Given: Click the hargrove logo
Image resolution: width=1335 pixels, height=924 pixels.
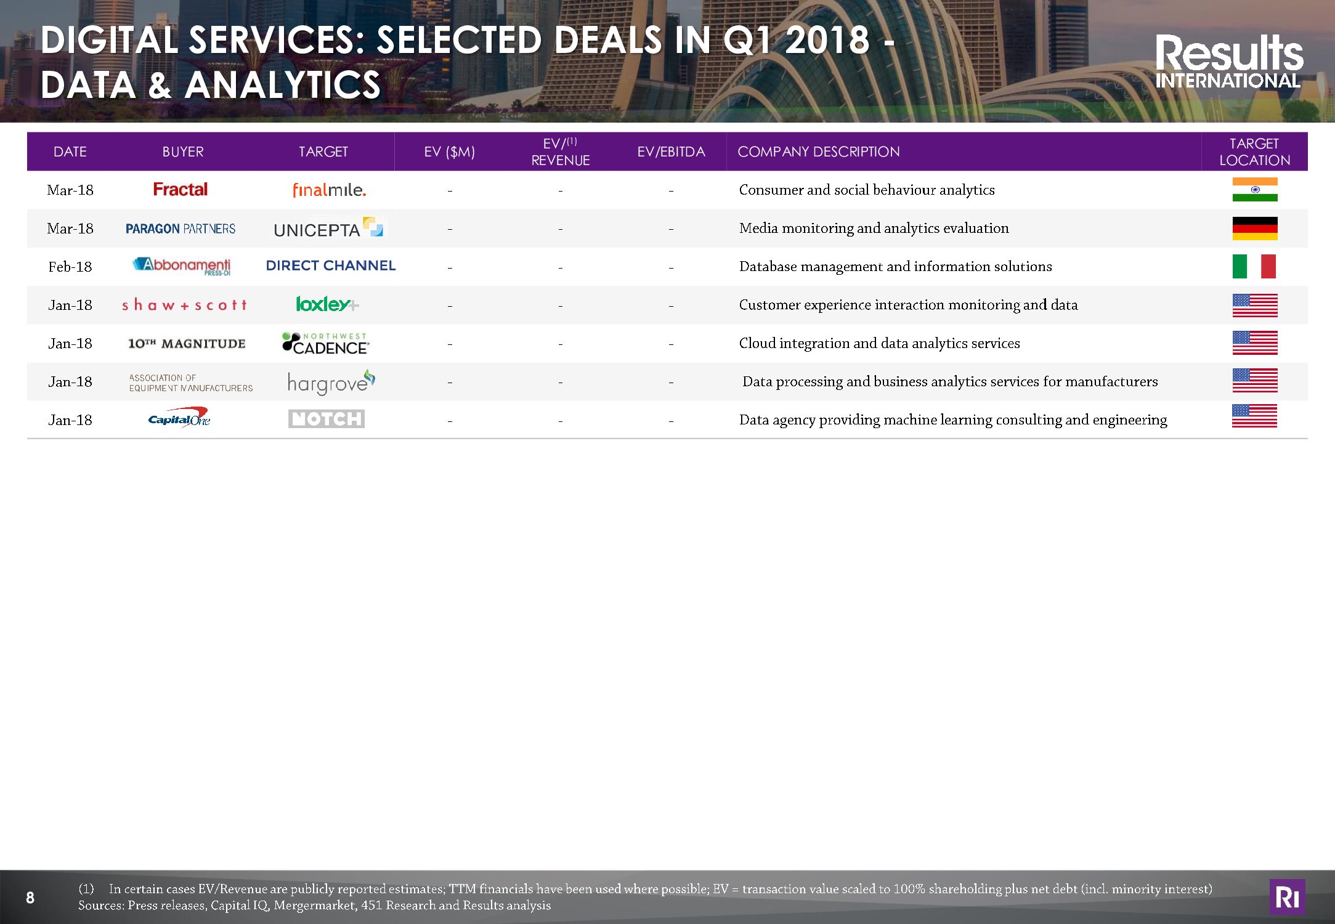Looking at the screenshot, I should pos(330,383).
